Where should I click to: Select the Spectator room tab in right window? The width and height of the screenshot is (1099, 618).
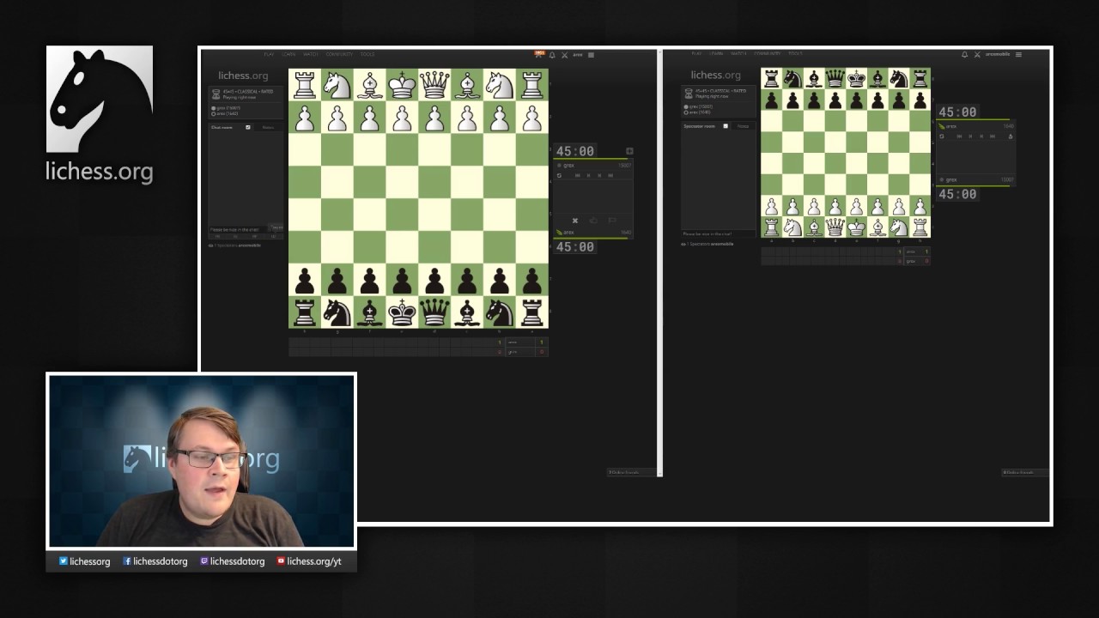point(699,126)
